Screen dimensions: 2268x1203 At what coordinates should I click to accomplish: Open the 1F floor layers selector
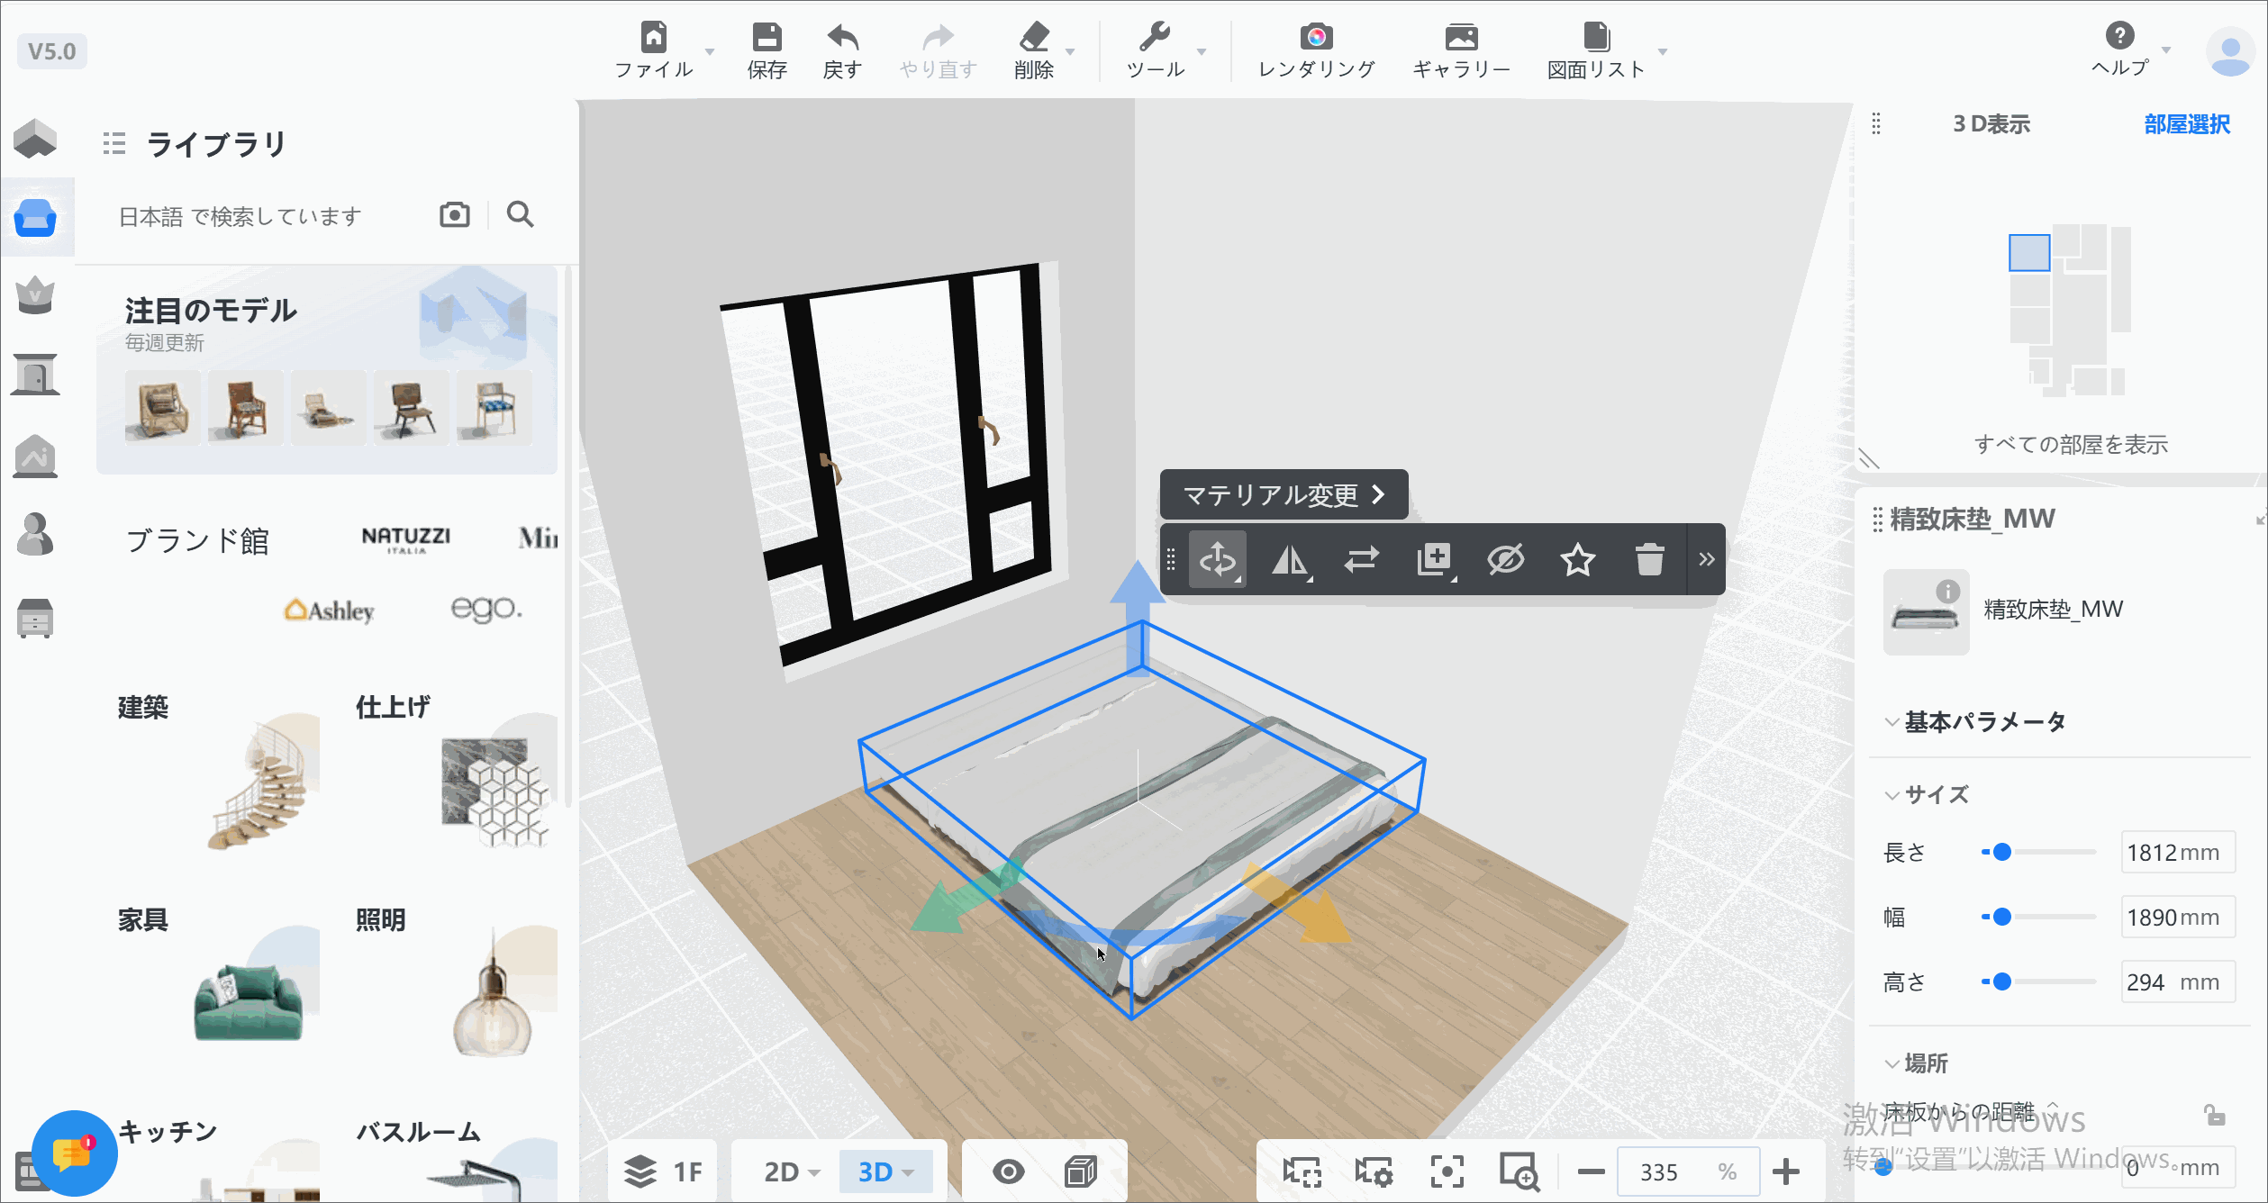(663, 1171)
